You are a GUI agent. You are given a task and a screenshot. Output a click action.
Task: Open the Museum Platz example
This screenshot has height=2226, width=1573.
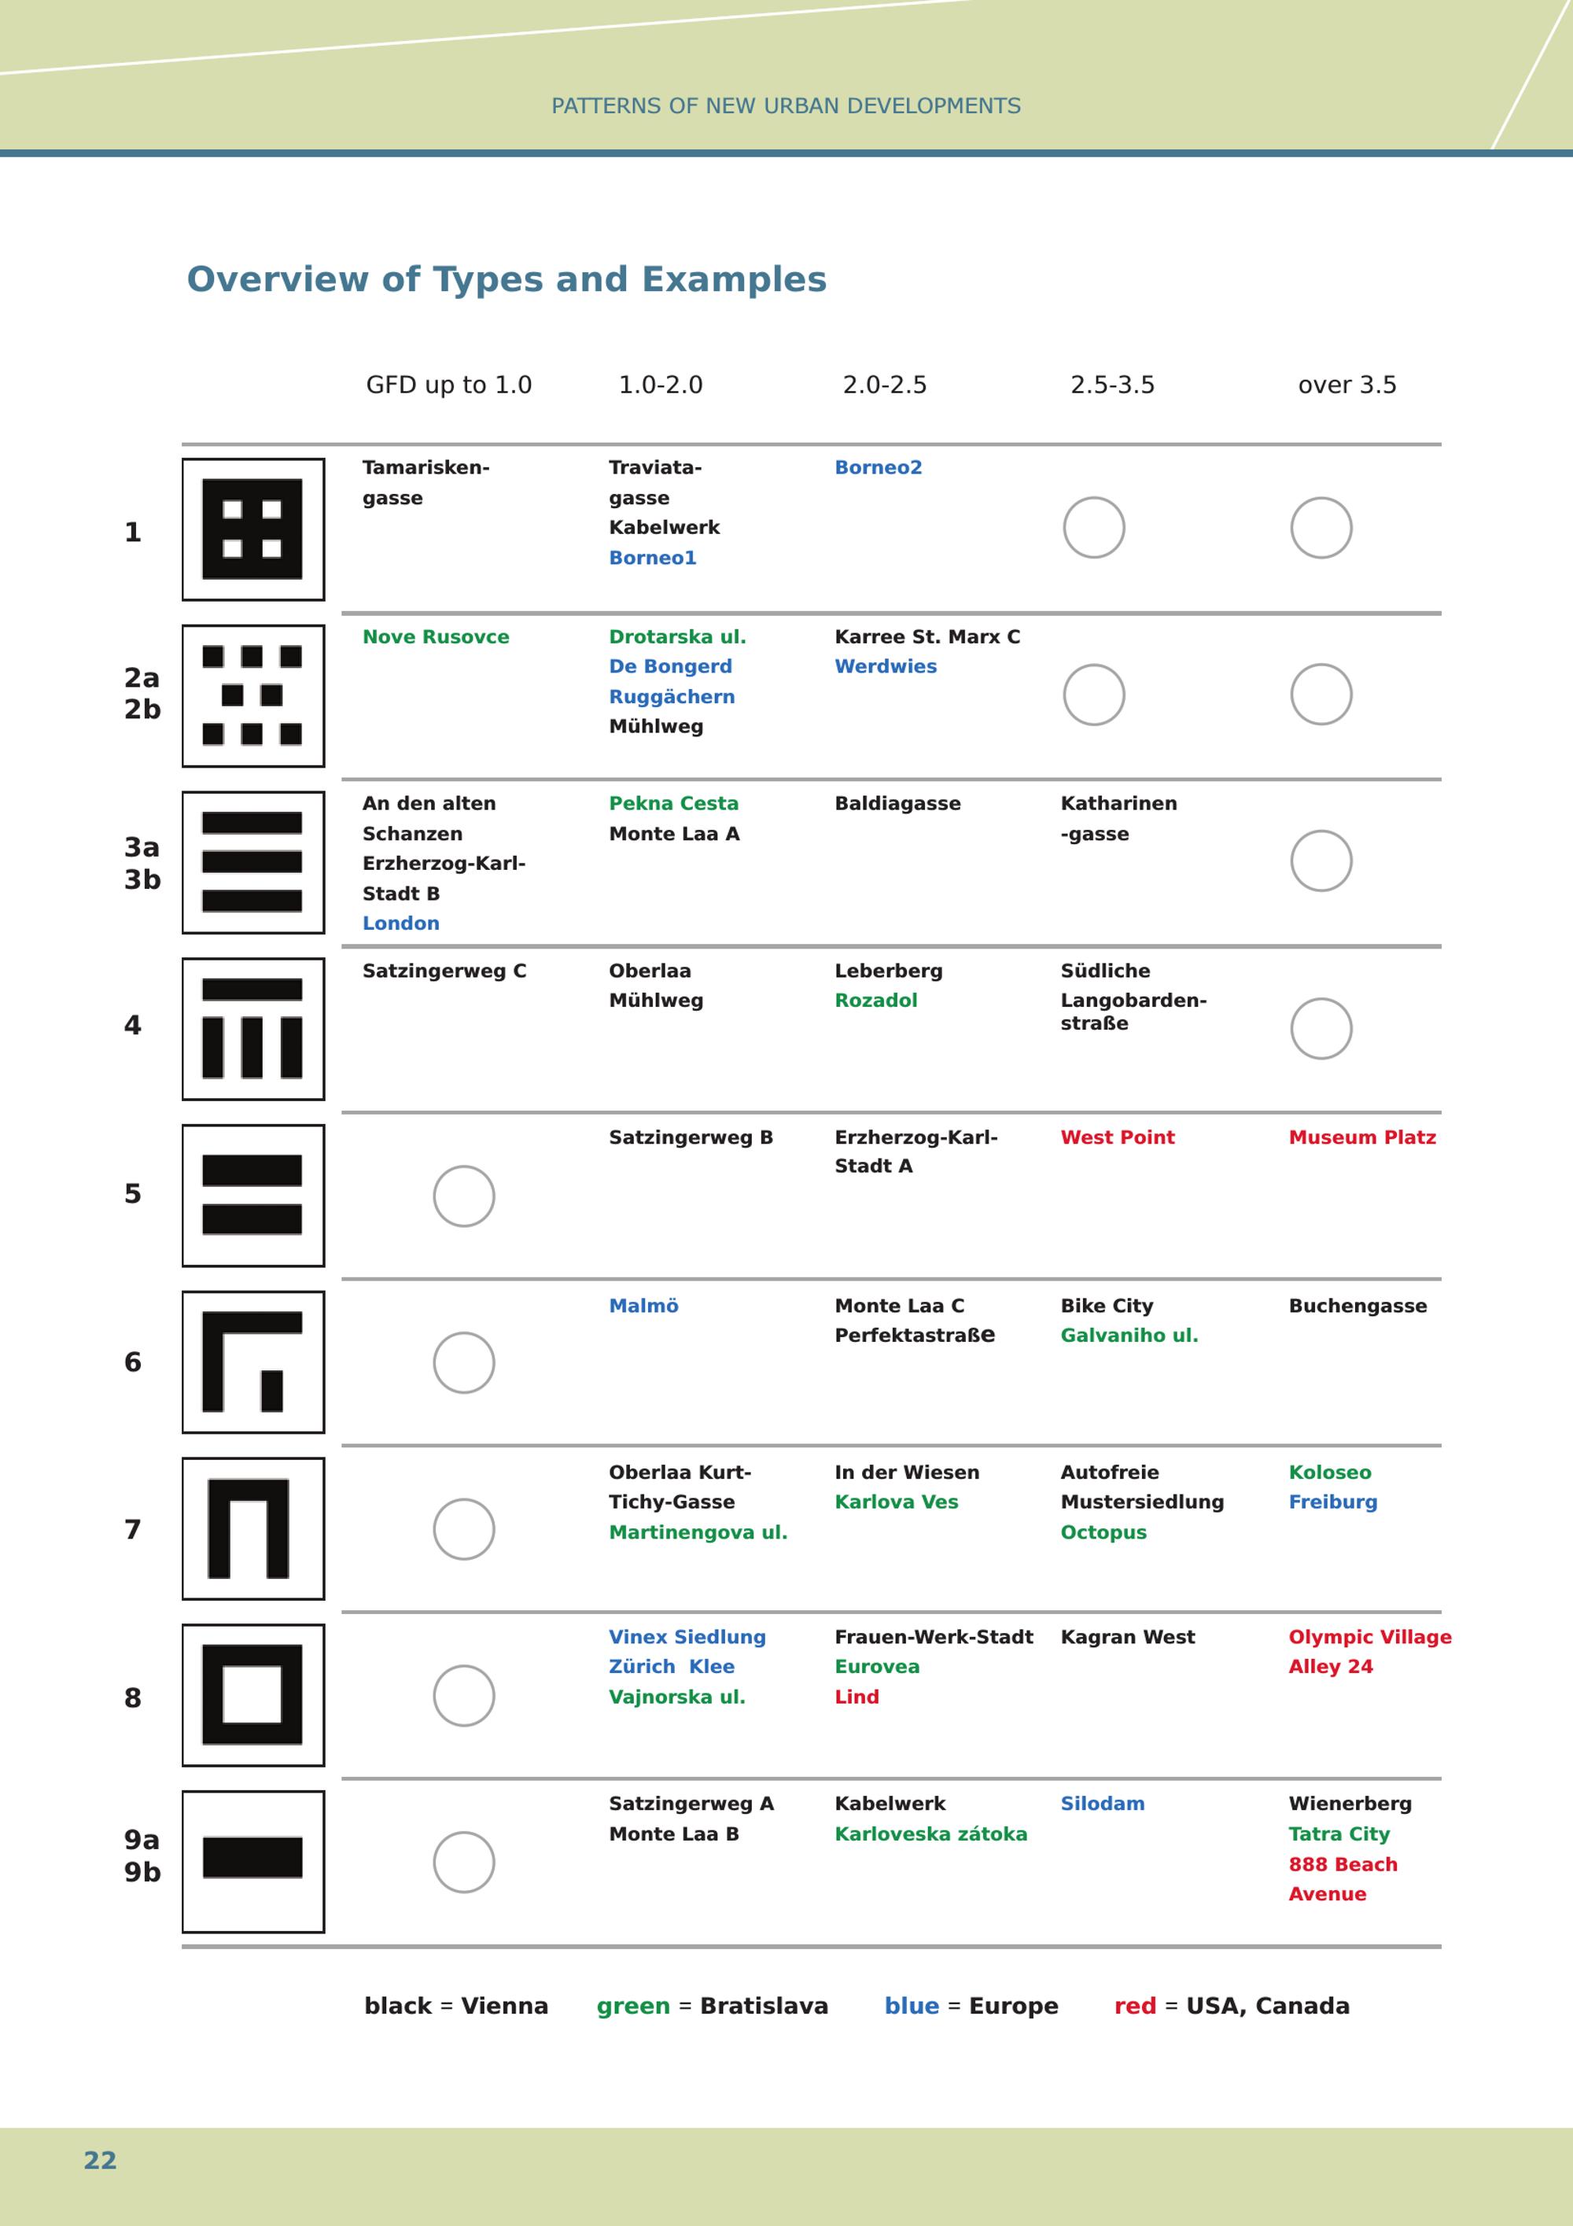click(x=1361, y=1137)
